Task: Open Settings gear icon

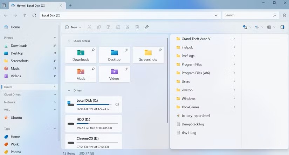Action: tap(284, 15)
